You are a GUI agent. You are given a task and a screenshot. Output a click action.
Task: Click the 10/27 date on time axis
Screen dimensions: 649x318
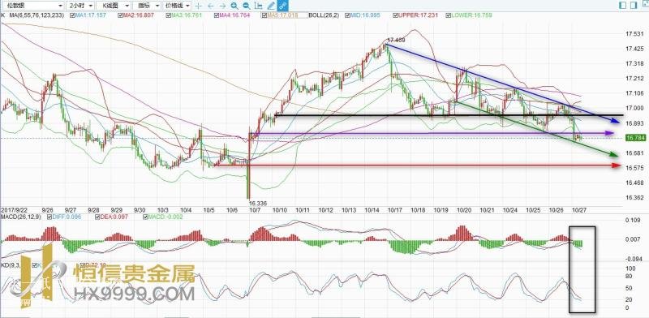[x=580, y=210]
